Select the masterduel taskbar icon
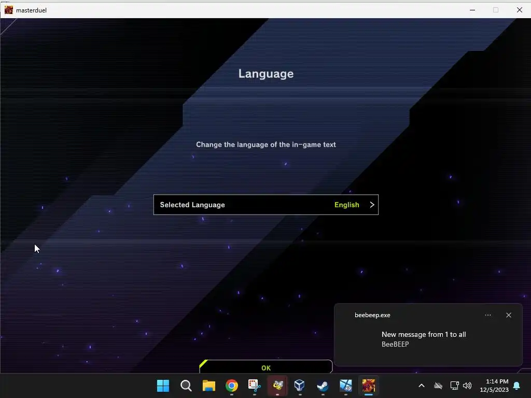This screenshot has height=398, width=531. click(369, 386)
